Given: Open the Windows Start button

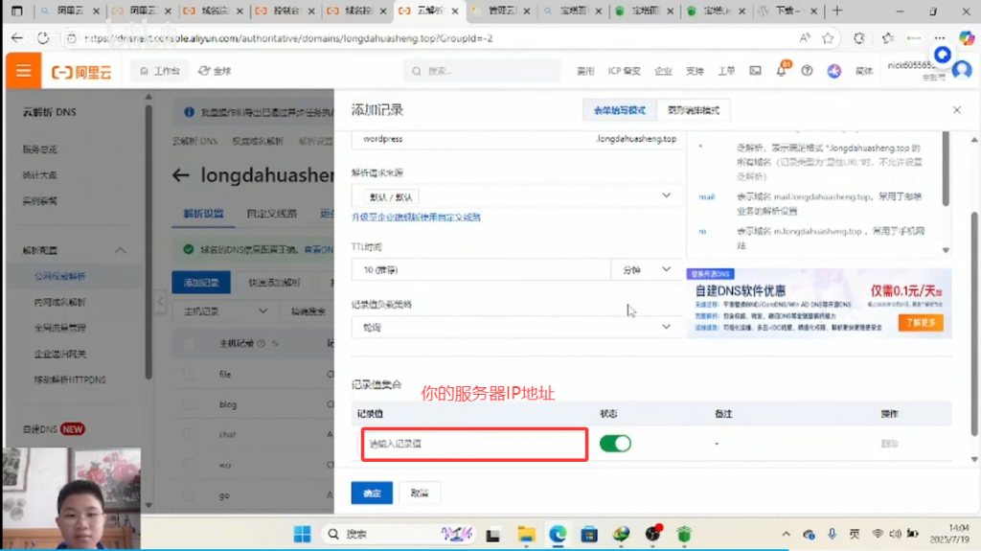Looking at the screenshot, I should pyautogui.click(x=302, y=534).
